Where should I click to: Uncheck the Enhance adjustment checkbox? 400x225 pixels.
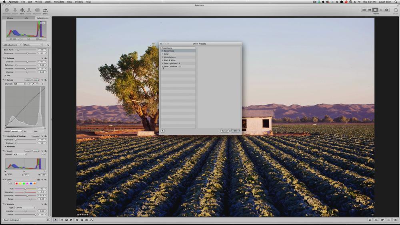tap(5, 58)
